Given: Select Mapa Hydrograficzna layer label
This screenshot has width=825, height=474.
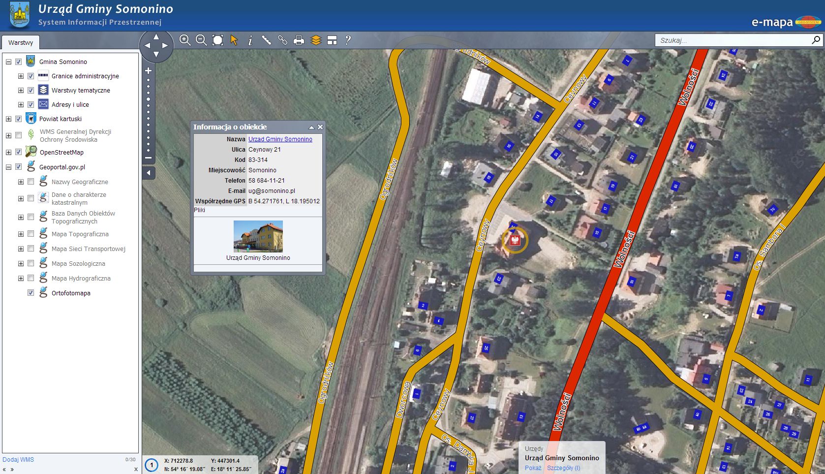Looking at the screenshot, I should pos(81,278).
